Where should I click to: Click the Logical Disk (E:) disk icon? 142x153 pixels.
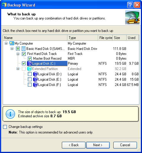pyautogui.click(x=35, y=79)
